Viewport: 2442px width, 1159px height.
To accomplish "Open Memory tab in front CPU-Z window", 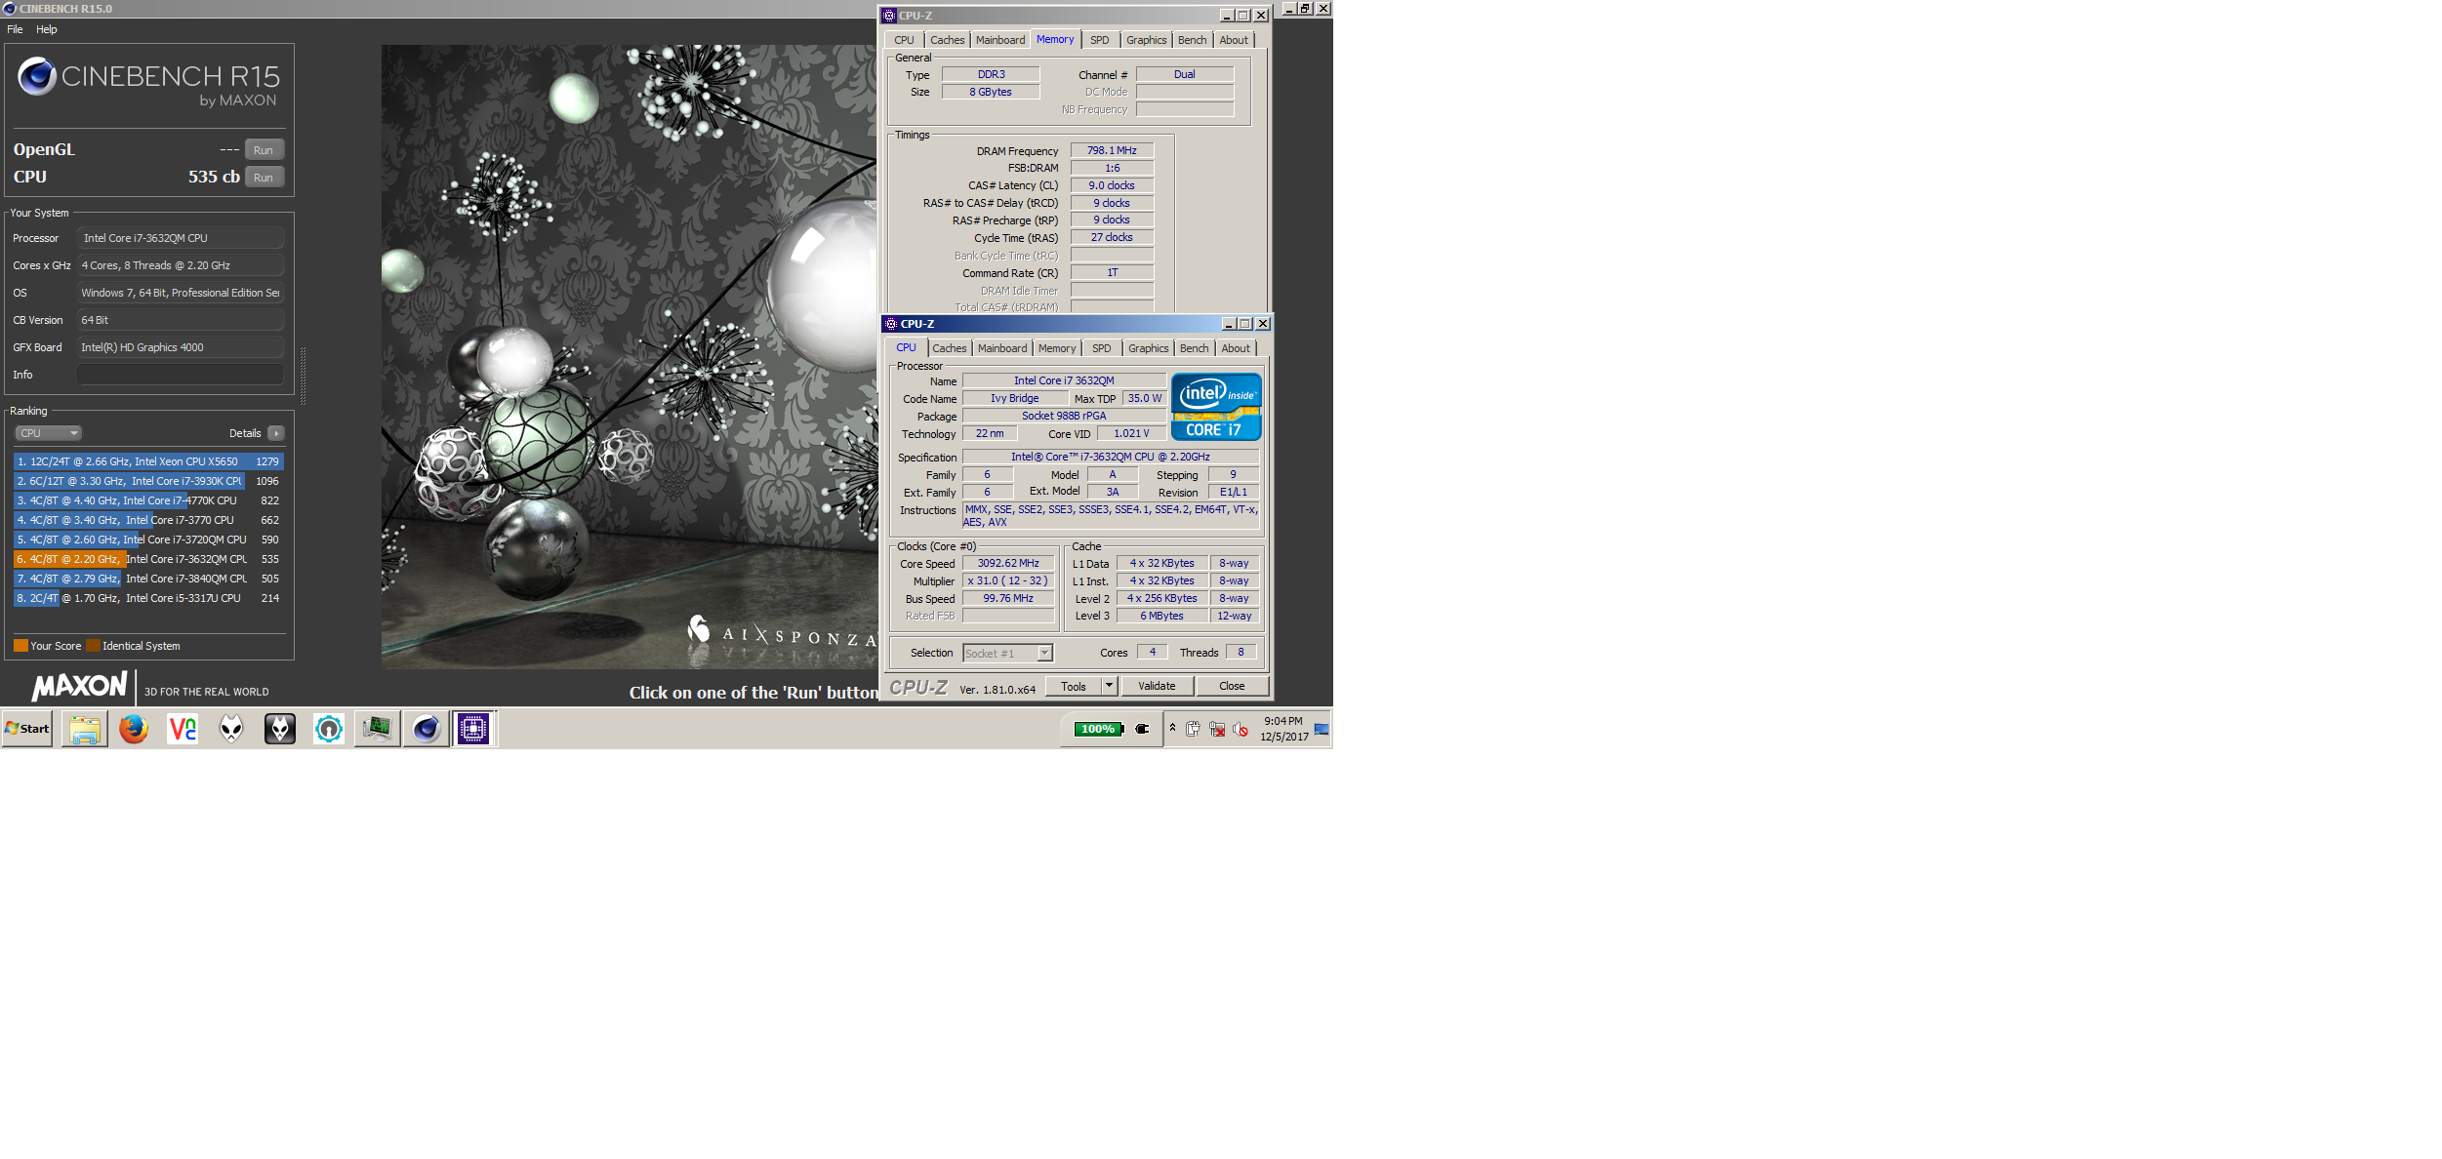I will pos(1057,348).
